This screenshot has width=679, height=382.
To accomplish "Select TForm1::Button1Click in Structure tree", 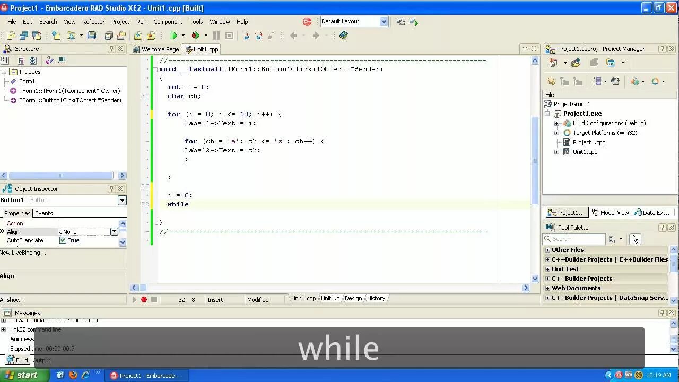I will [70, 100].
